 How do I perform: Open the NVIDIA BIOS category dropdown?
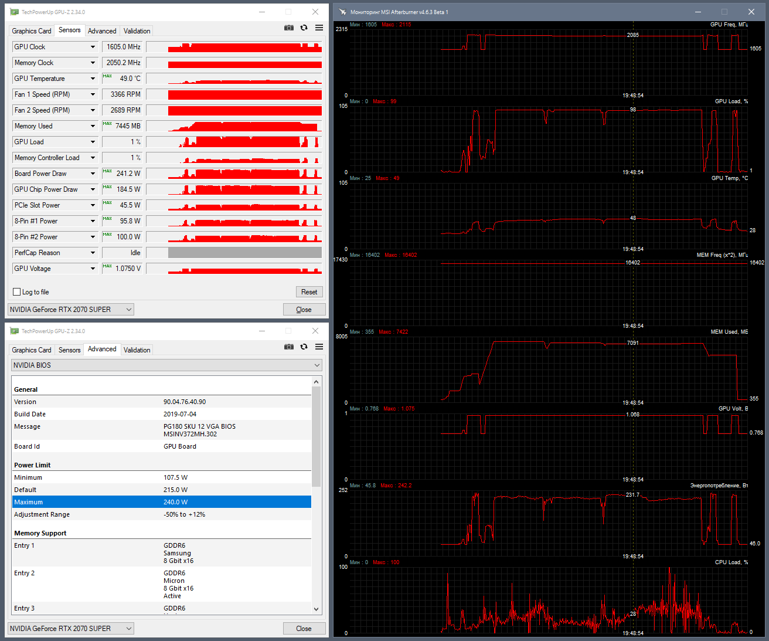167,365
